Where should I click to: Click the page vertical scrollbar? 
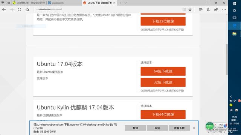[227, 59]
